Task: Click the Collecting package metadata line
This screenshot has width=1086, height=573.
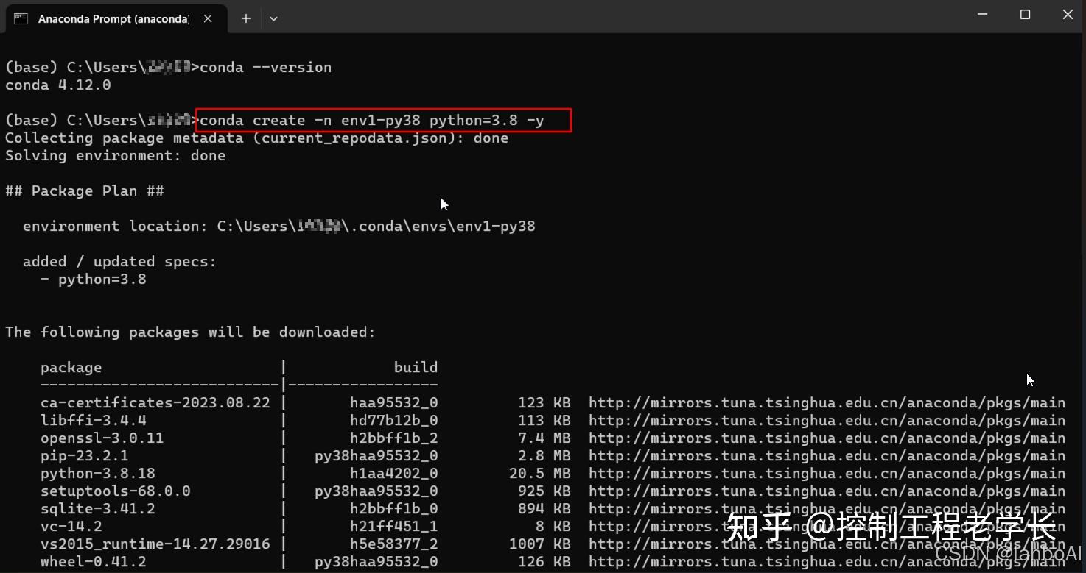Action: [x=256, y=138]
